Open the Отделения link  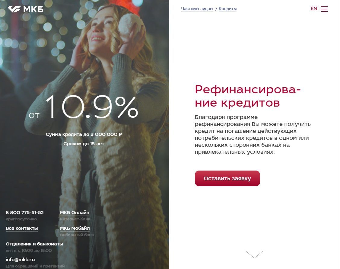click(x=18, y=244)
